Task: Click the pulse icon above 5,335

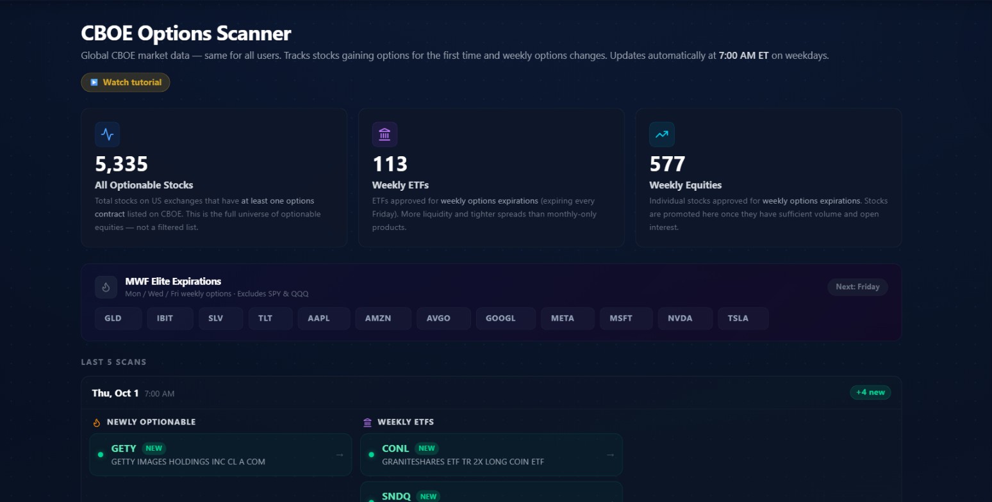Action: click(107, 134)
